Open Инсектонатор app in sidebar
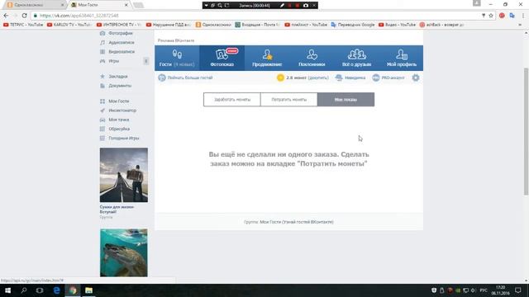The width and height of the screenshot is (529, 297). point(118,111)
